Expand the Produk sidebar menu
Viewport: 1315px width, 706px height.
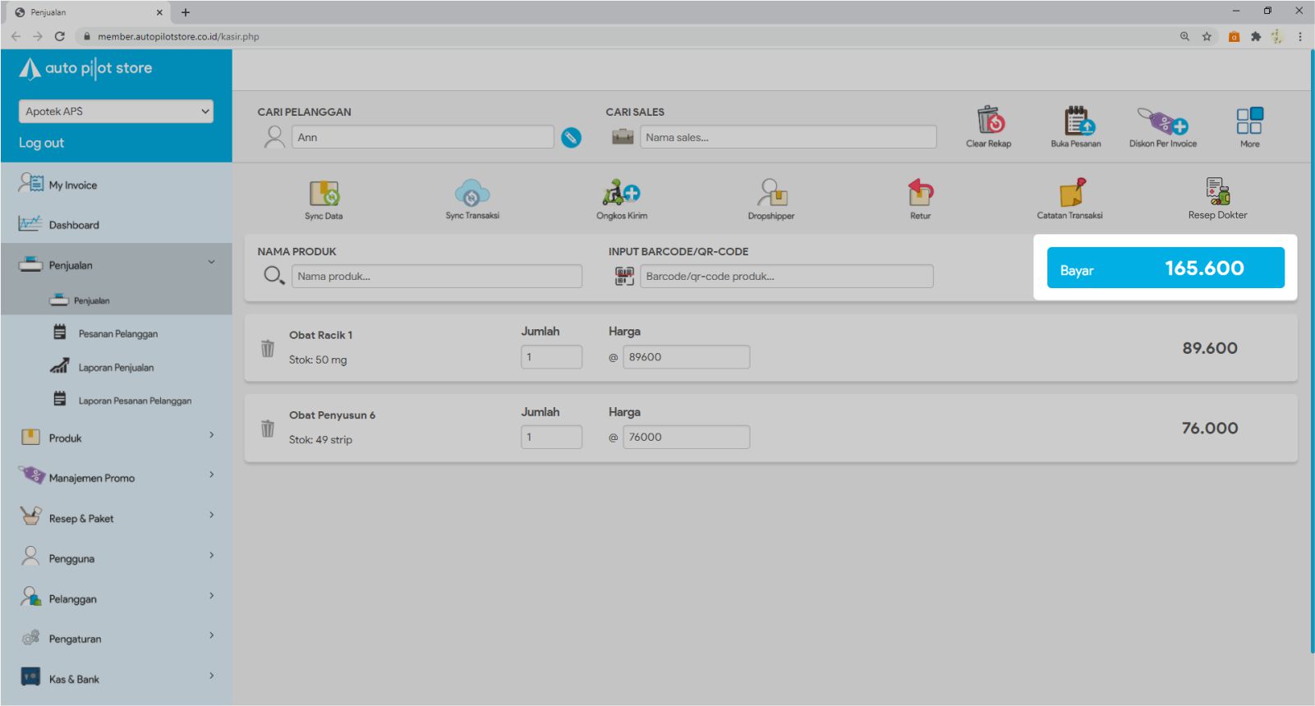(x=116, y=438)
